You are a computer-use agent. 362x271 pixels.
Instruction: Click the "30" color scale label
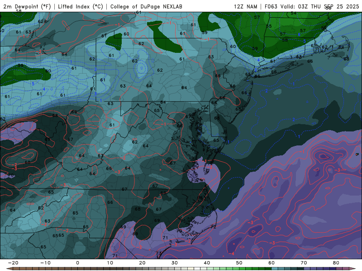click(x=175, y=263)
